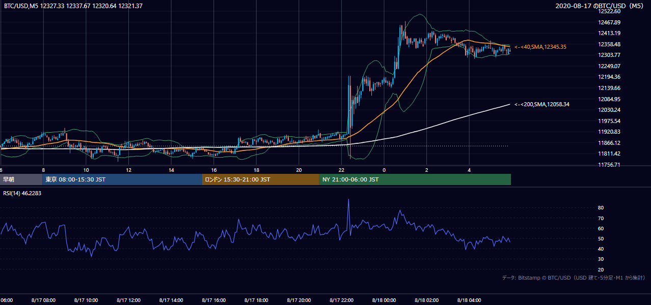651x305 pixels.
Task: Click the RSI level 70 label
Action: (x=601, y=218)
